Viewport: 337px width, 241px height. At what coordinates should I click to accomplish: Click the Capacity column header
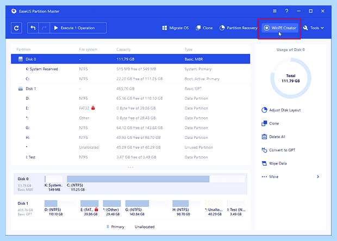(123, 49)
